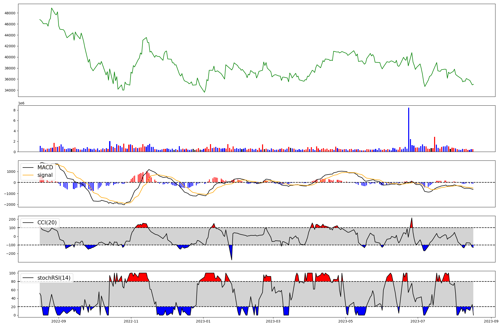Viewport: 503px width, 327px height.
Task: Click the orange signal line sample in legend
Action: coord(28,175)
